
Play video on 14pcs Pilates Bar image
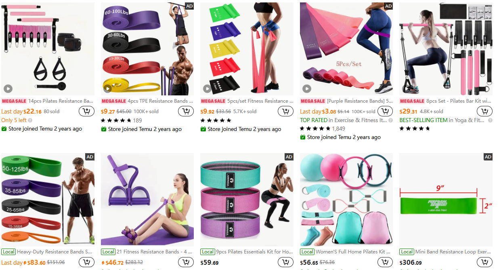point(8,89)
